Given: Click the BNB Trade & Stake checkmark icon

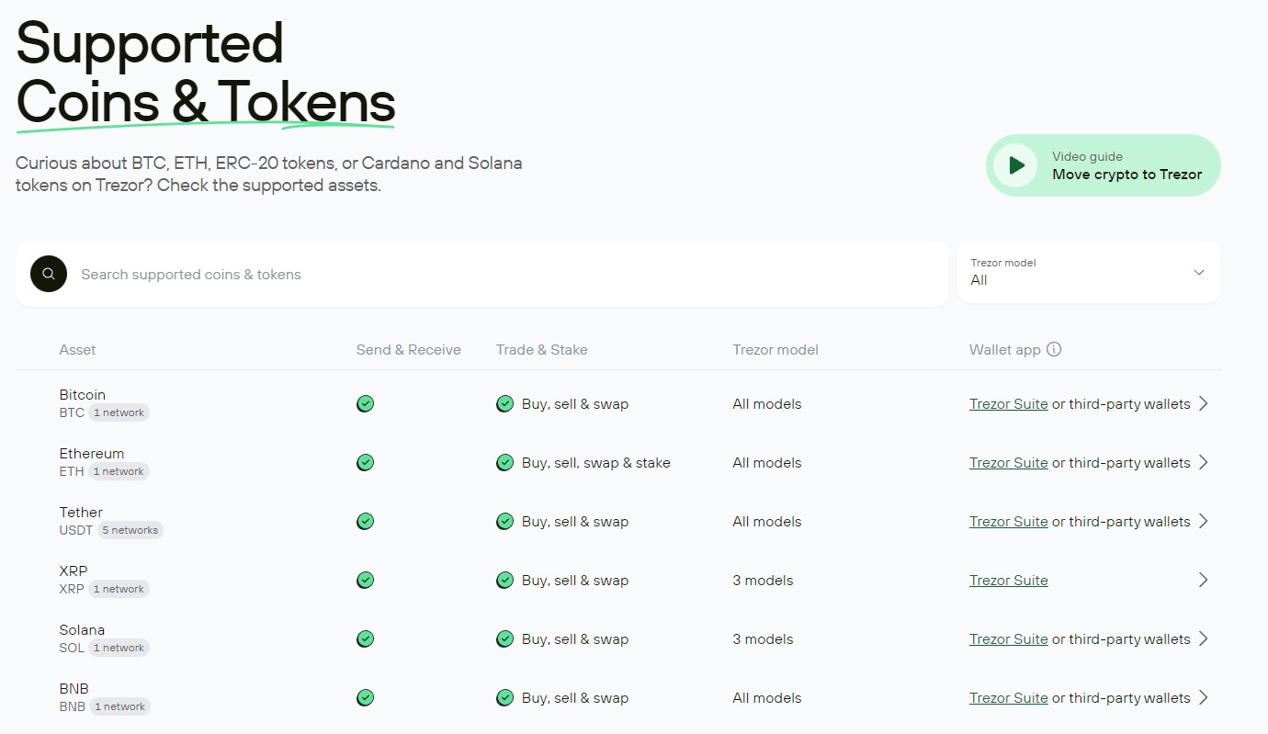Looking at the screenshot, I should 504,698.
